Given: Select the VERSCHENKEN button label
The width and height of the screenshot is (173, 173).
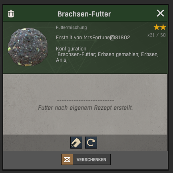Looking at the screenshot, I should (x=91, y=160).
